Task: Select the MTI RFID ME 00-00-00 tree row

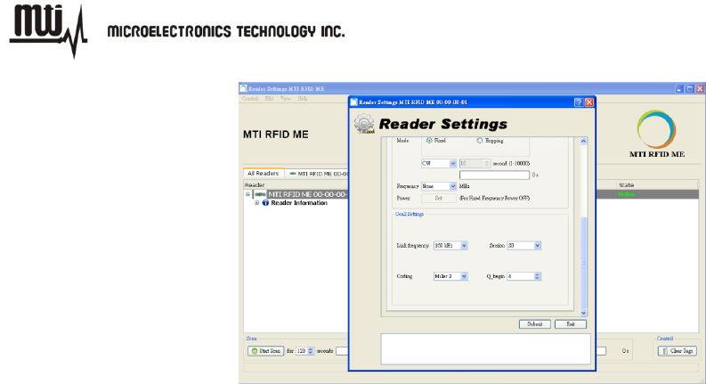Action: (307, 194)
